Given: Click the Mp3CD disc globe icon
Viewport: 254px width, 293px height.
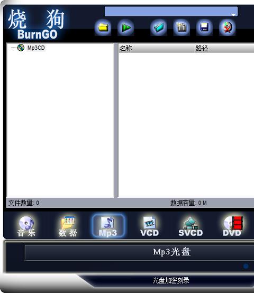Looking at the screenshot, I should (x=21, y=48).
